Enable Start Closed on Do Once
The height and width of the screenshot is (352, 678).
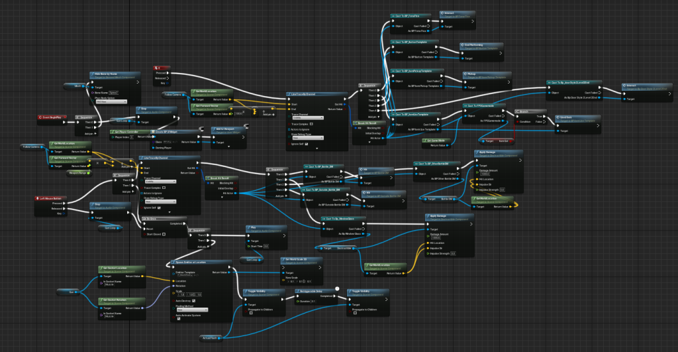[165, 233]
